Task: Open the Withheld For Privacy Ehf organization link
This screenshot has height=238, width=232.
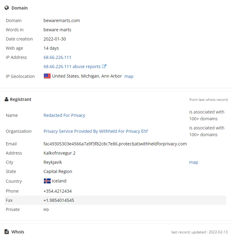Action: pos(96,131)
